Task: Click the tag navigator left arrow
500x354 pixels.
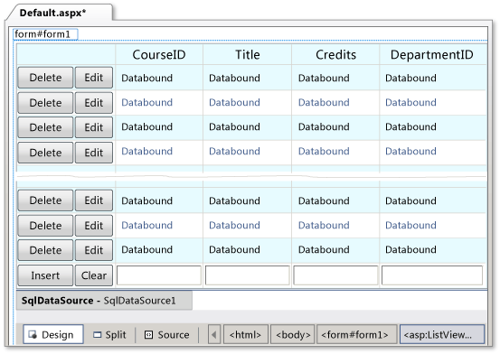Action: click(214, 334)
